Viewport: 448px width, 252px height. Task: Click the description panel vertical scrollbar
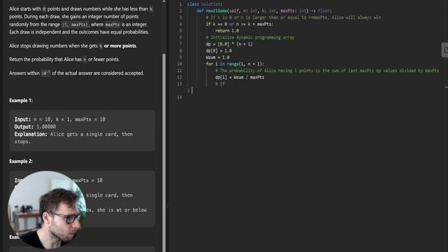tap(164, 153)
